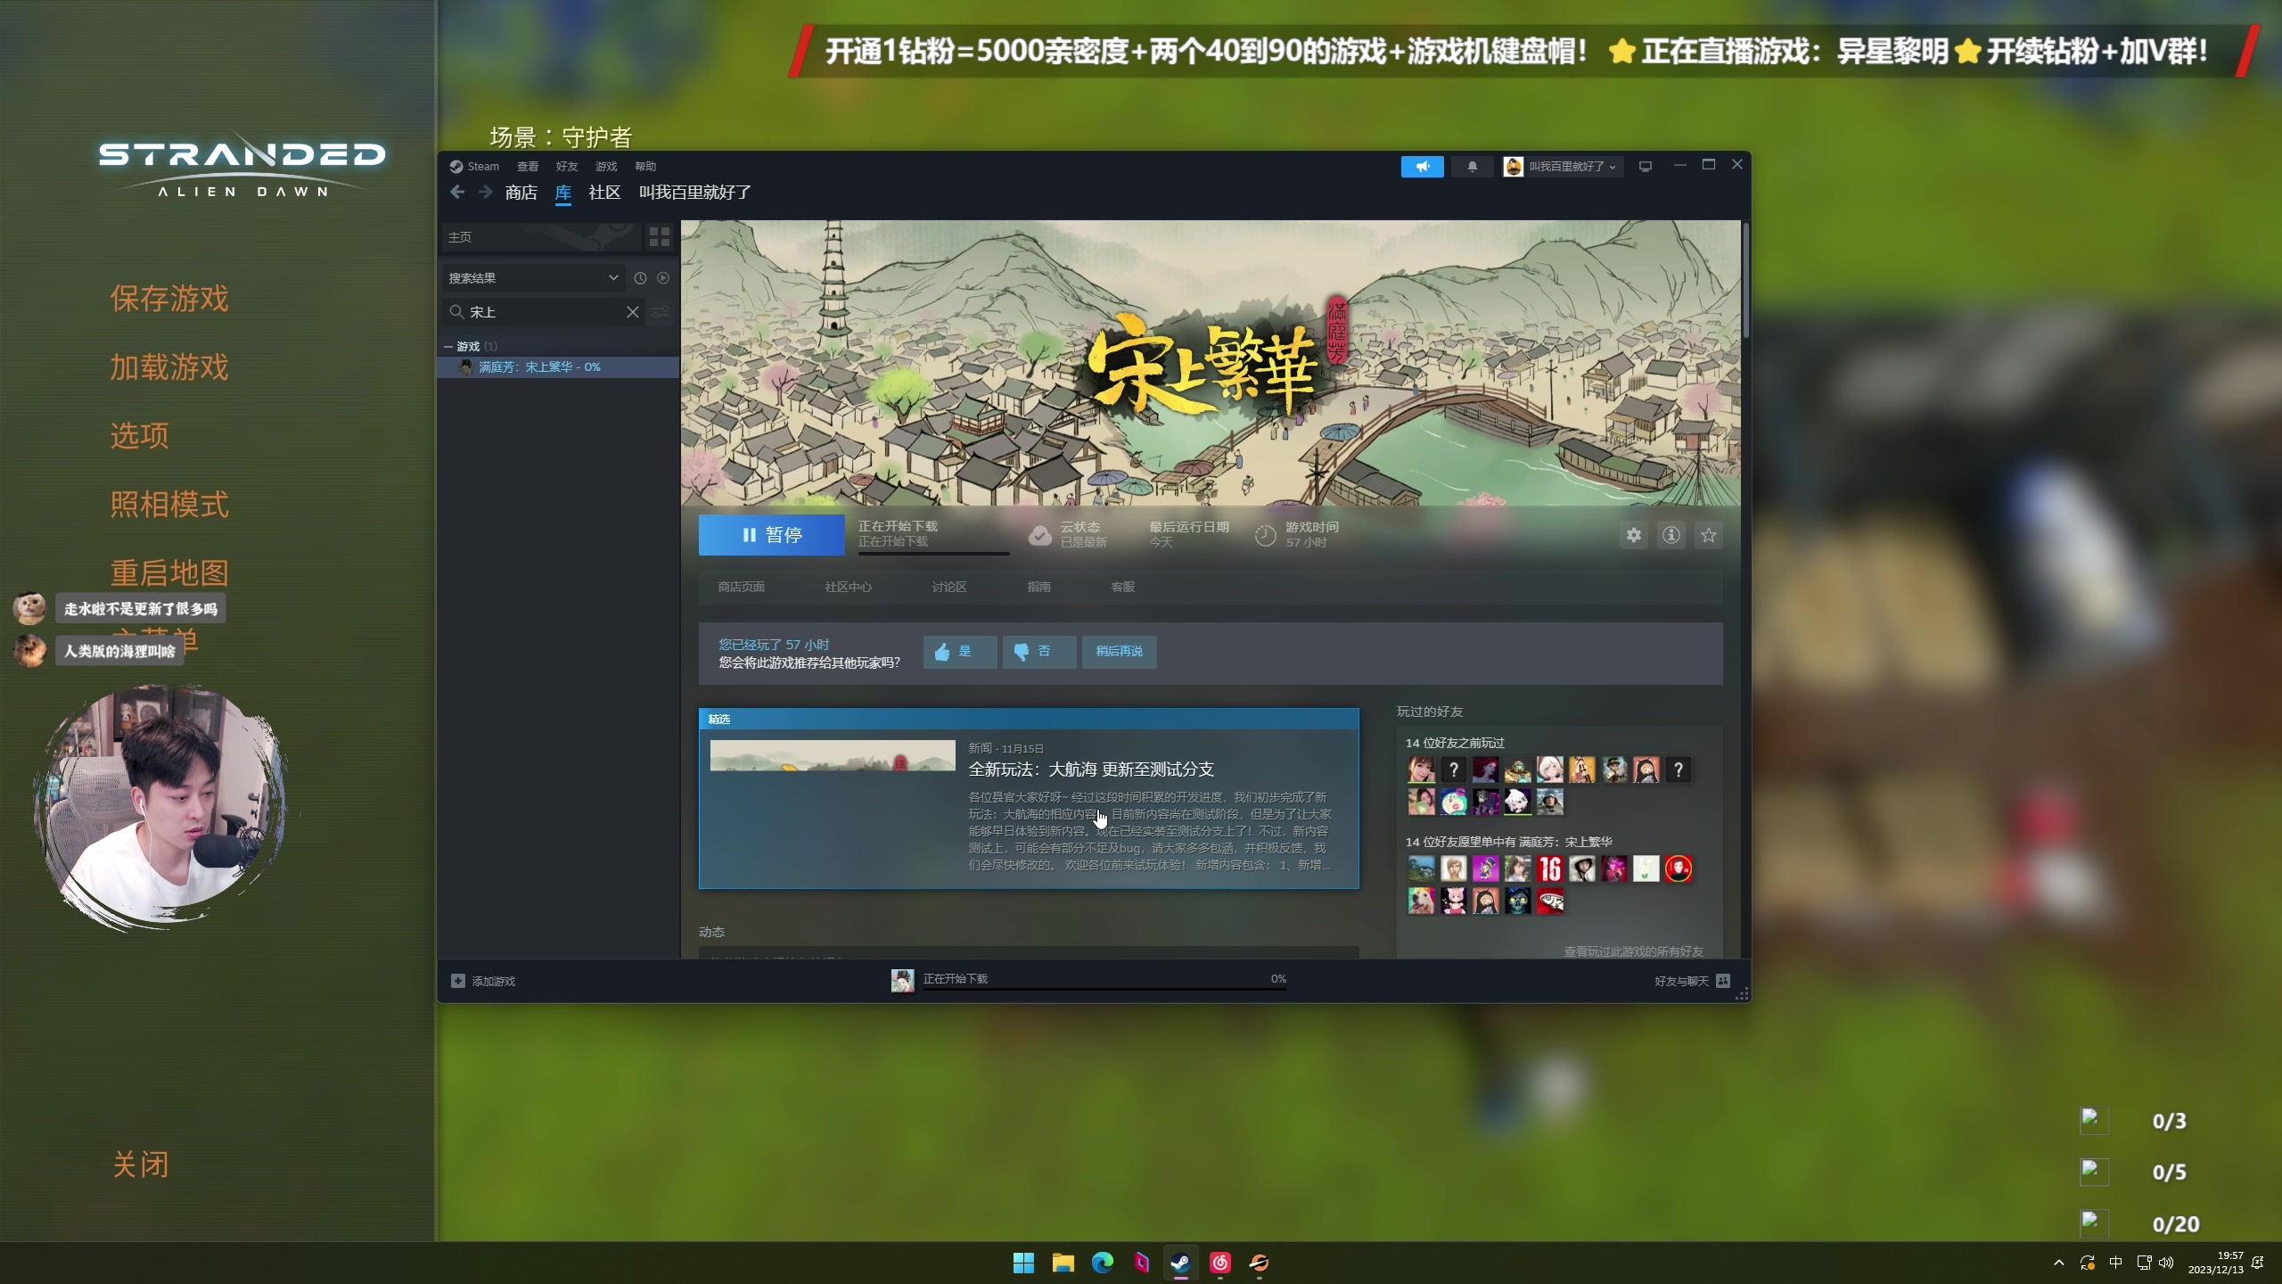Click 关闭 in Stranded menu
This screenshot has height=1284, width=2282.
click(x=141, y=1165)
